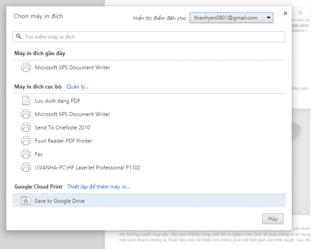Click the PDF document icon for Lưu dưới dạng PDF

click(x=26, y=101)
